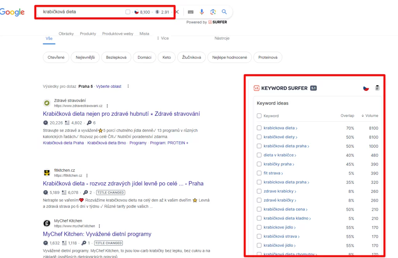Image resolution: width=398 pixels, height=258 pixels.
Task: Sort keyword ideas by Volume
Action: [370, 116]
